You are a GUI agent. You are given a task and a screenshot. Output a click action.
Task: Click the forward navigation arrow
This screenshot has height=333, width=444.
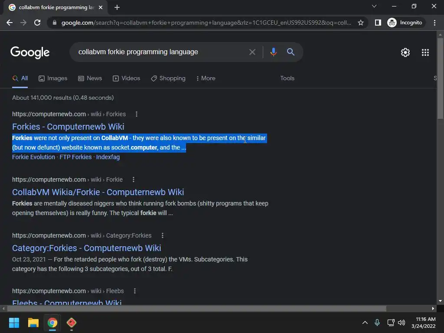point(23,23)
